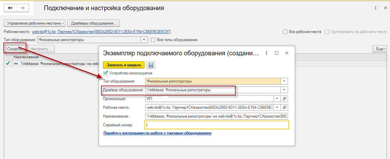This screenshot has width=390, height=159.
Task: Open the Организация record with open icon
Action: (x=284, y=99)
